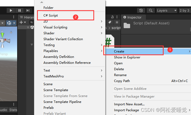Screen dimensions: 191x115
Task: Pause the game with the Pause button
Action: pos(20,10)
